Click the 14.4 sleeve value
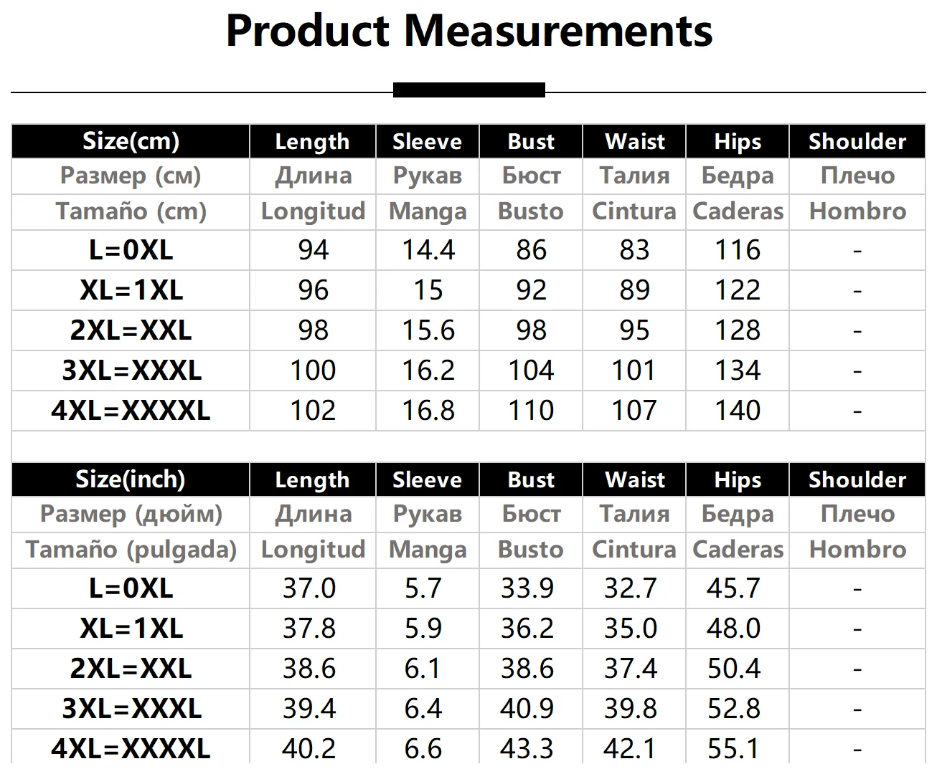 428,250
